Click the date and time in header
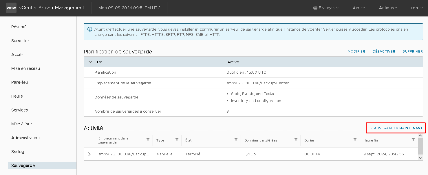 point(129,8)
